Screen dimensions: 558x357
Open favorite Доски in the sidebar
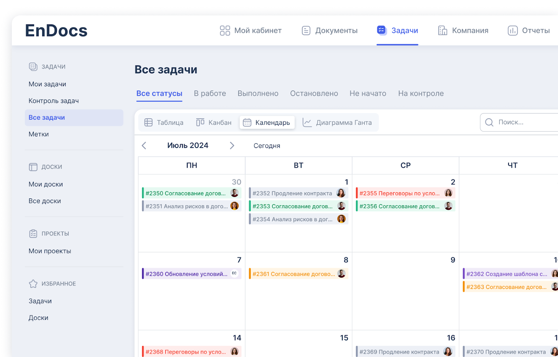tap(38, 318)
